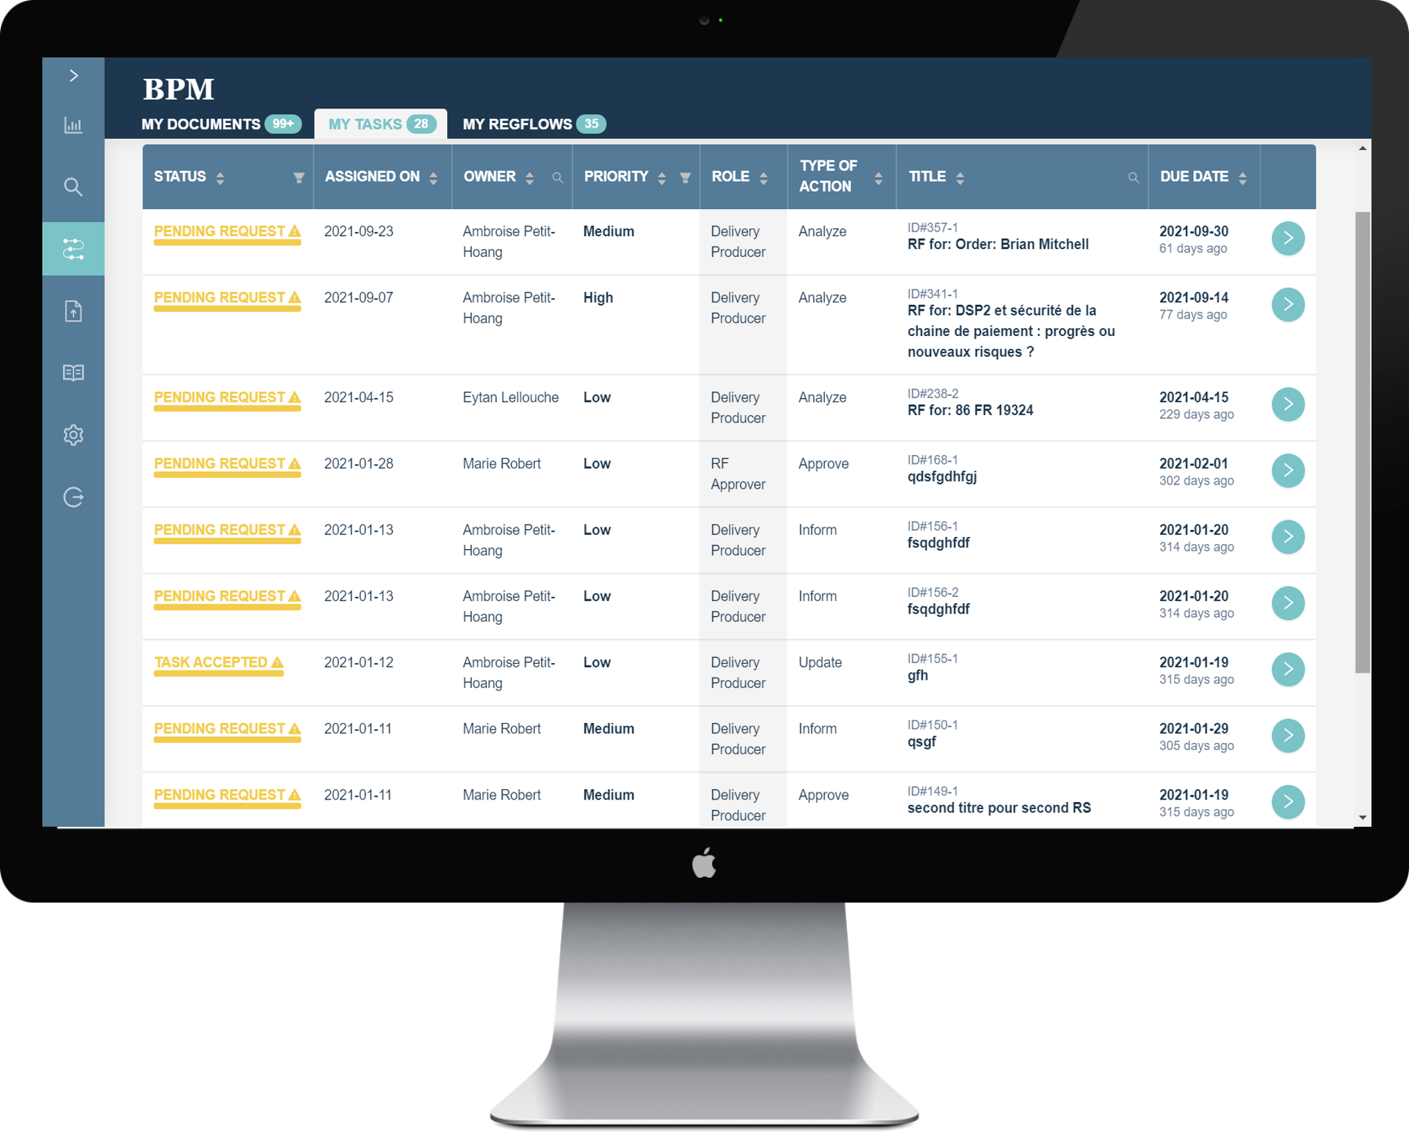
Task: Click the vertical scrollbar thumb
Action: (1363, 442)
